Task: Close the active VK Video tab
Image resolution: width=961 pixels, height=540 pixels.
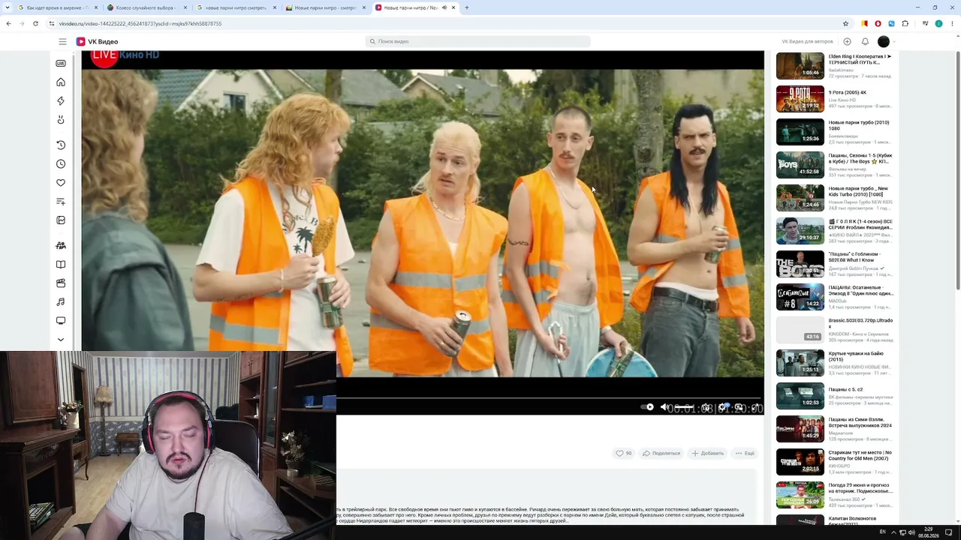Action: pyautogui.click(x=453, y=7)
